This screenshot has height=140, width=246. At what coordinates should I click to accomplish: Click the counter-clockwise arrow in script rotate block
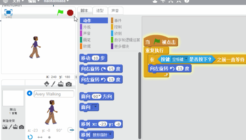[x=172, y=69]
